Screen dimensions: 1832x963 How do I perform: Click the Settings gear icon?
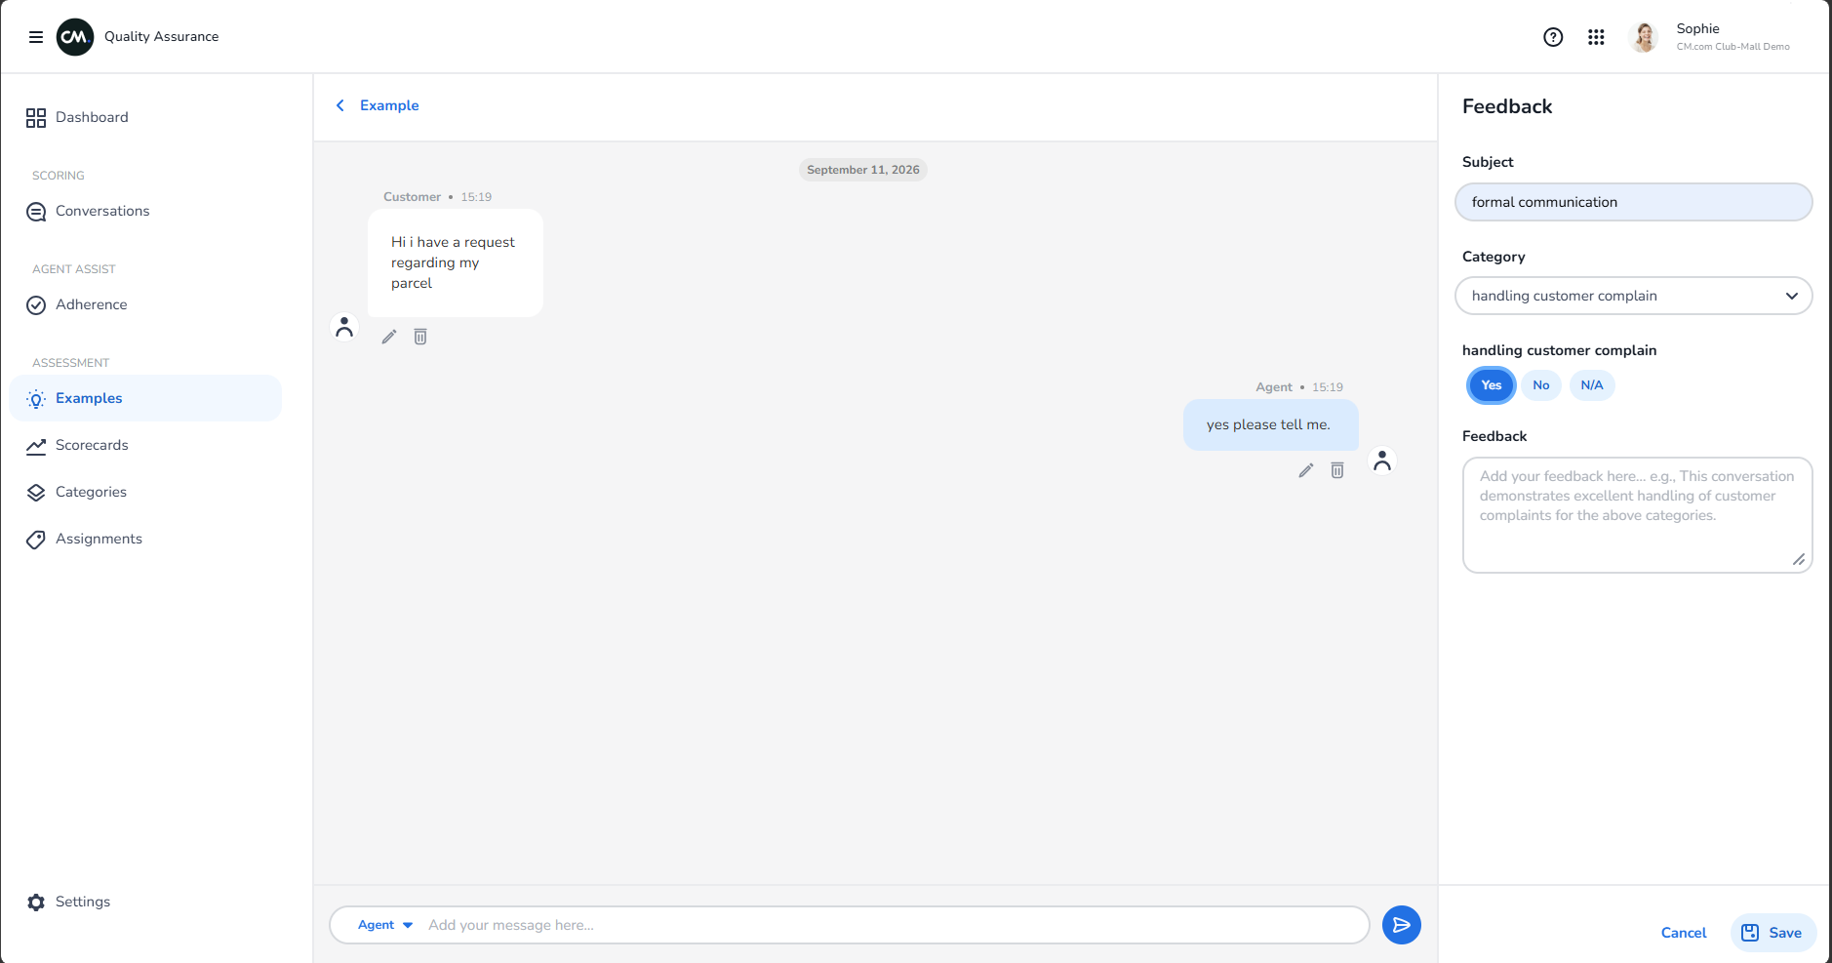(x=36, y=903)
